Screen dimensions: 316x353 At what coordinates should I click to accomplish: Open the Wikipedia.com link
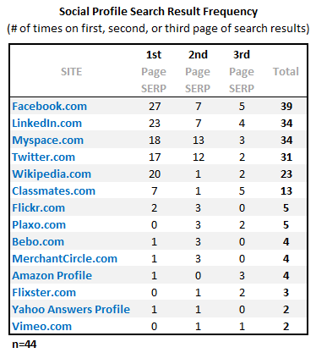click(52, 174)
